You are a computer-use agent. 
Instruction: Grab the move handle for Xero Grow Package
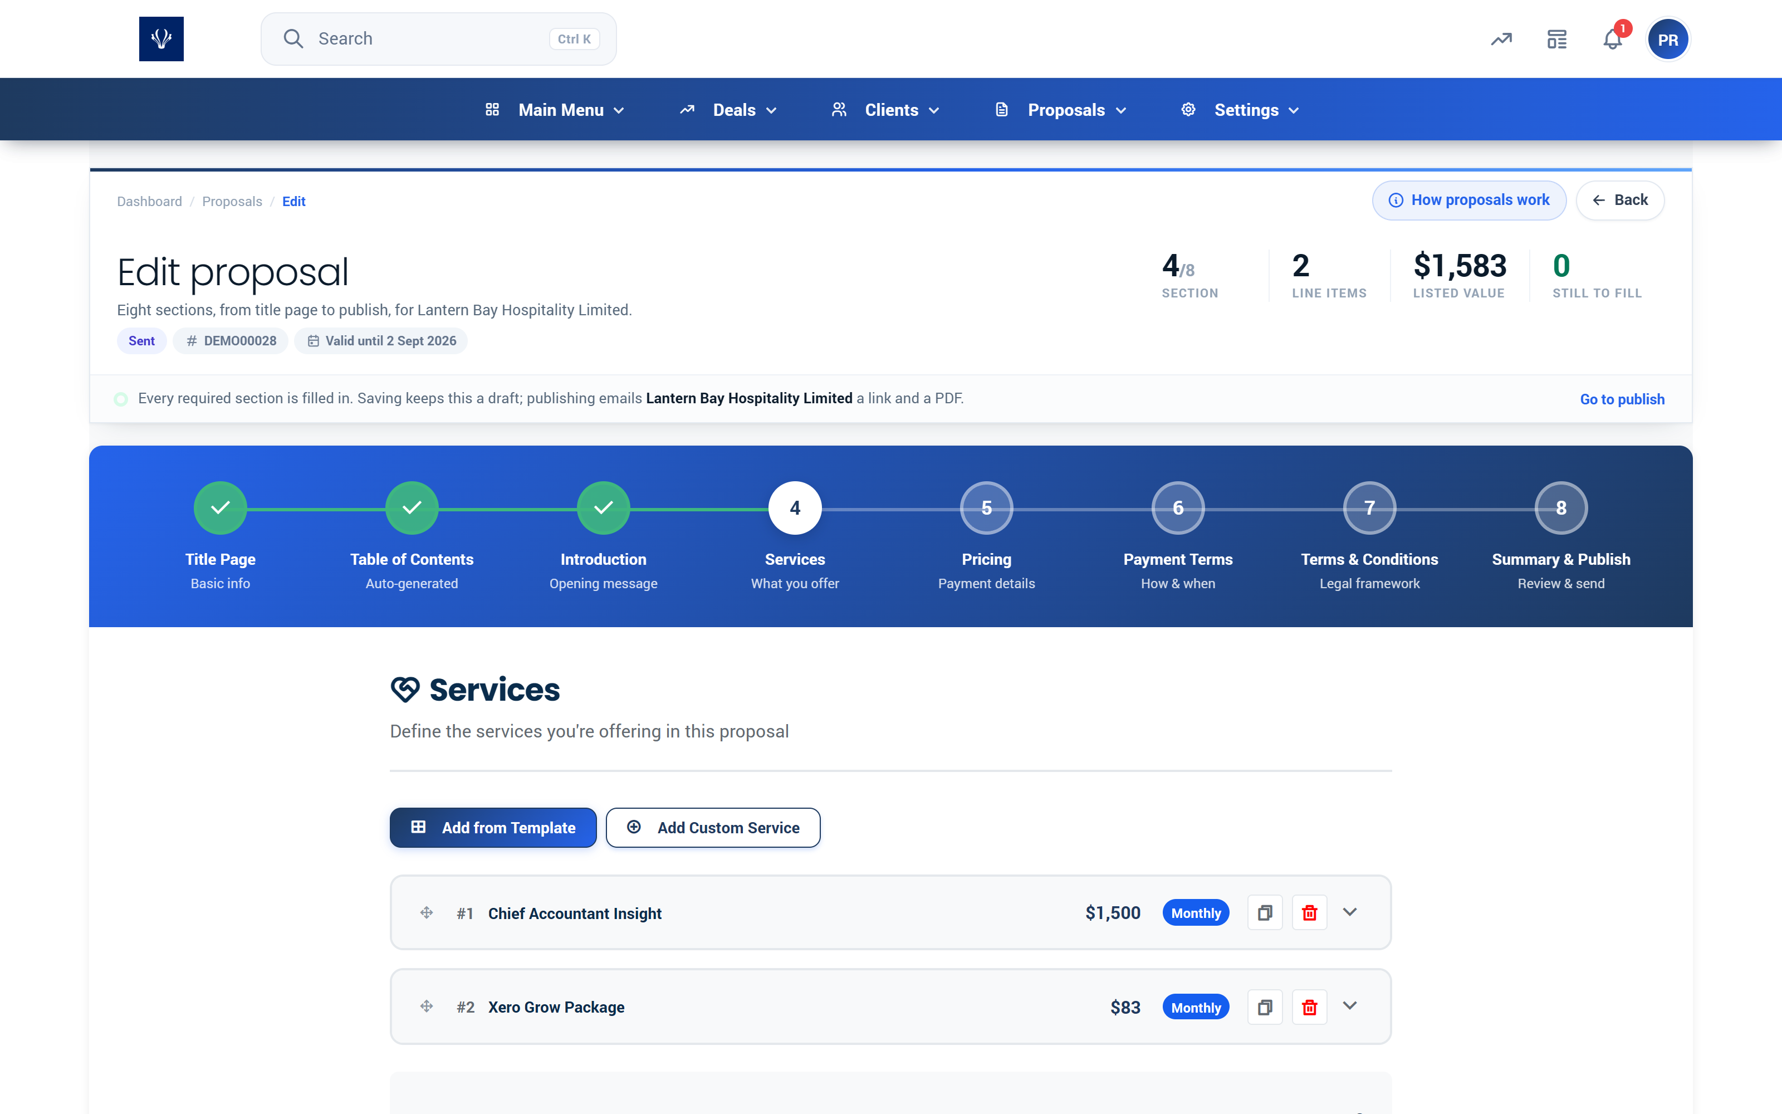[x=427, y=1006]
